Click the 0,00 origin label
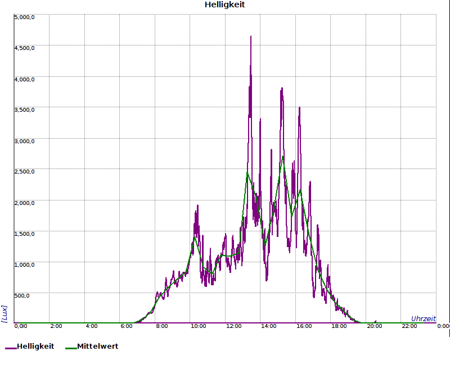Image resolution: width=450 pixels, height=365 pixels. pos(21,326)
